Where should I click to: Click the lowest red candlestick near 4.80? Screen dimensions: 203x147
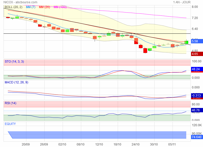point(145,50)
